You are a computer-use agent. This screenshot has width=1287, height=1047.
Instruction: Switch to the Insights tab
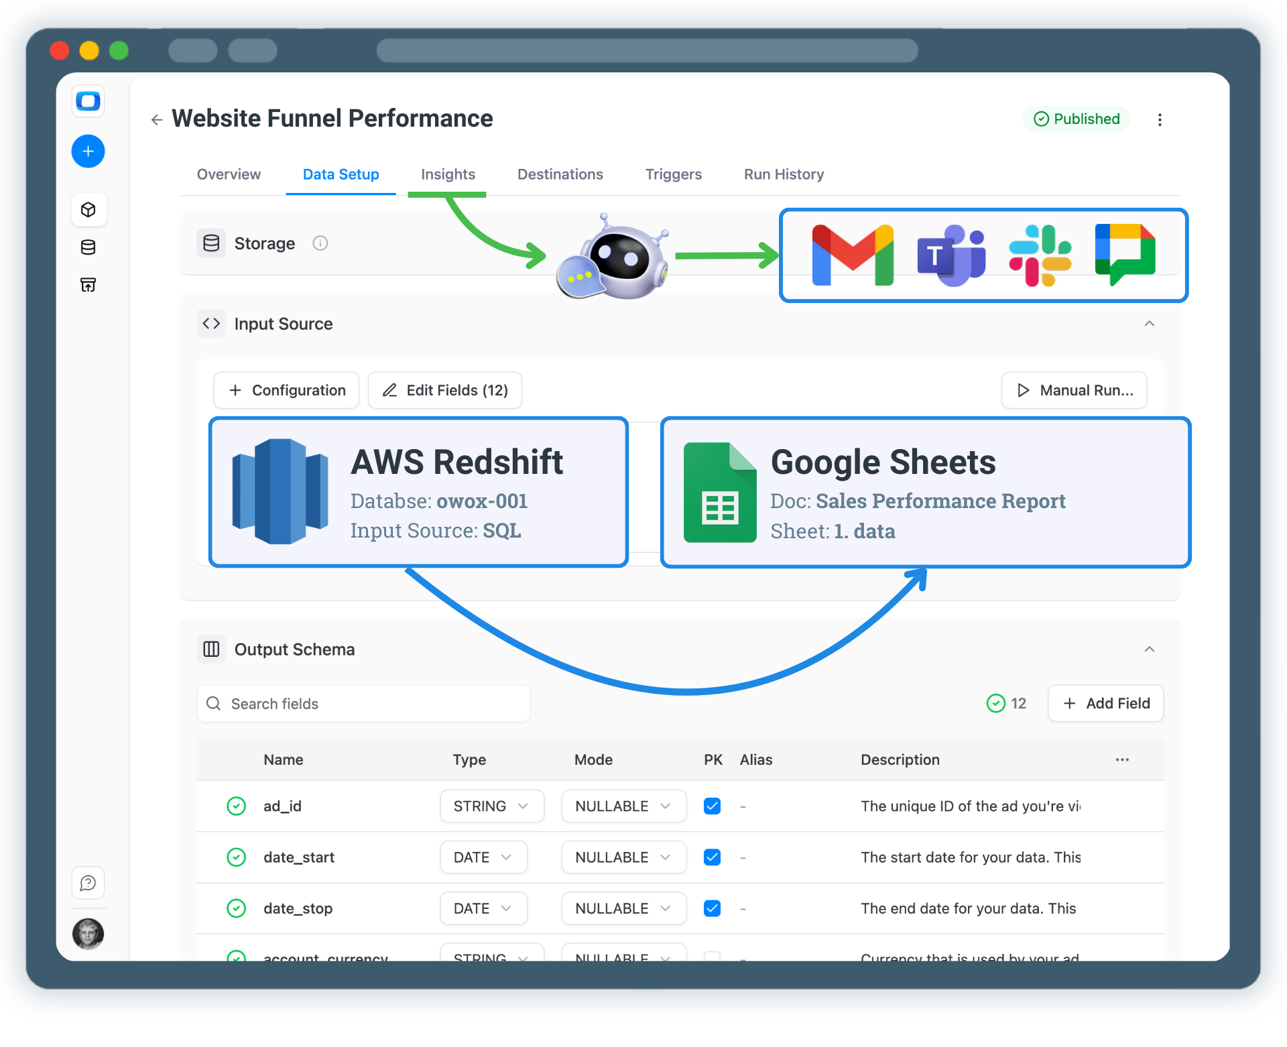pos(448,174)
